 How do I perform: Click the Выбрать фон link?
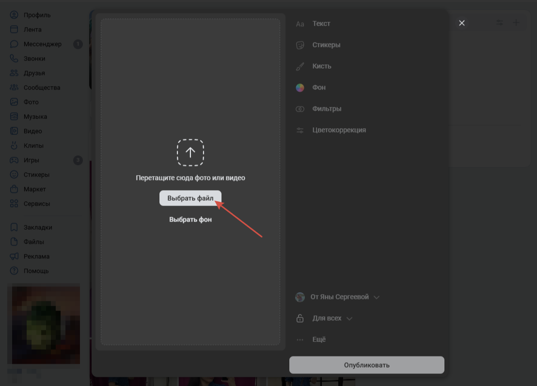pyautogui.click(x=190, y=220)
